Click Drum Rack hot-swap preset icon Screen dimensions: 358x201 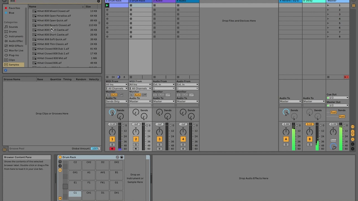(117, 157)
